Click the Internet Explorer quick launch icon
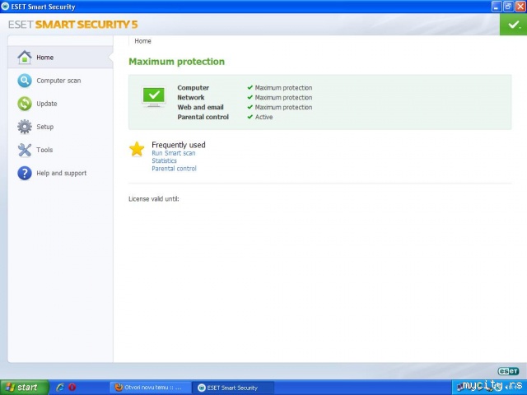The width and height of the screenshot is (527, 395). (x=60, y=388)
